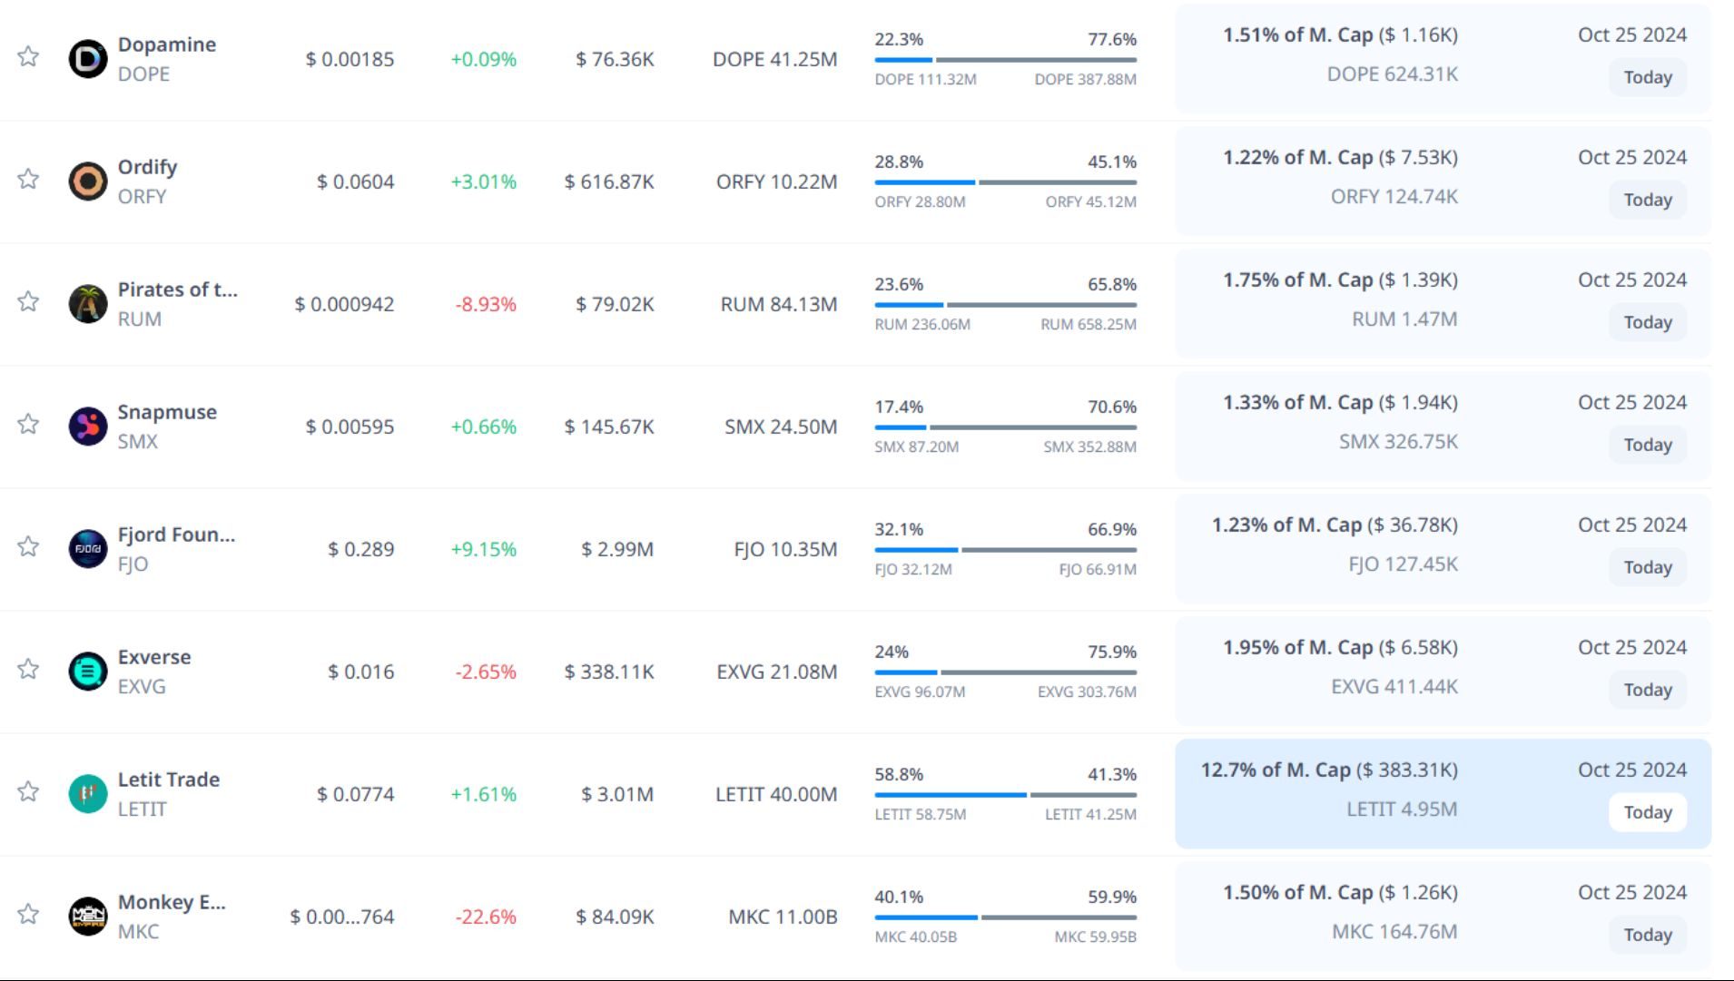1734x981 pixels.
Task: Favorite Letit Trade with the star
Action: coord(28,791)
